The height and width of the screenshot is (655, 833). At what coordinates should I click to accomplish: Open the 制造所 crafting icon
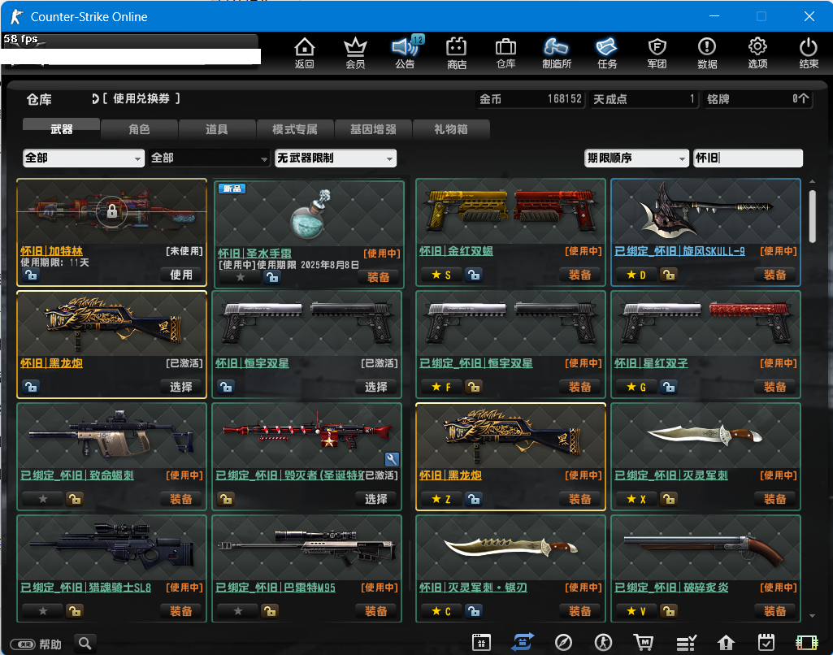pos(556,53)
